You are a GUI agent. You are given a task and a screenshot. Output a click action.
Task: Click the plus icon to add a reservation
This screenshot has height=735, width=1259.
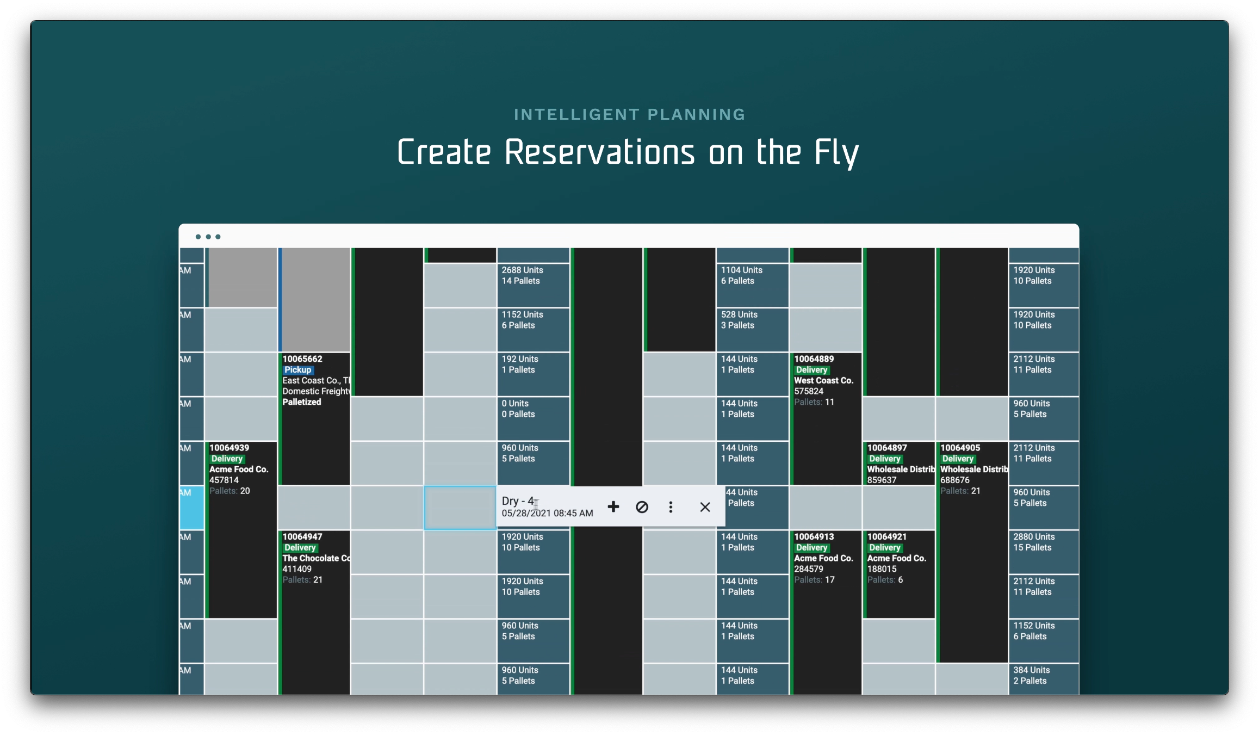point(613,507)
